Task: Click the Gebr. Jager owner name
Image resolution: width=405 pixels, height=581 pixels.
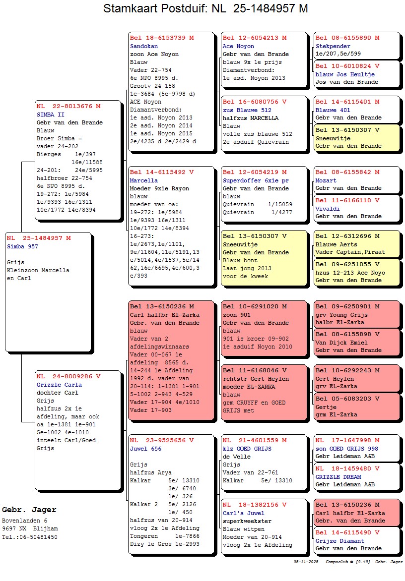Action: pyautogui.click(x=29, y=510)
